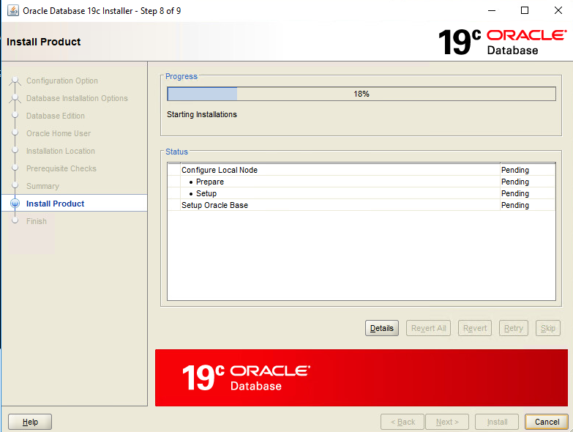This screenshot has width=573, height=432.
Task: Select Database Edition step
Action: pyautogui.click(x=55, y=116)
